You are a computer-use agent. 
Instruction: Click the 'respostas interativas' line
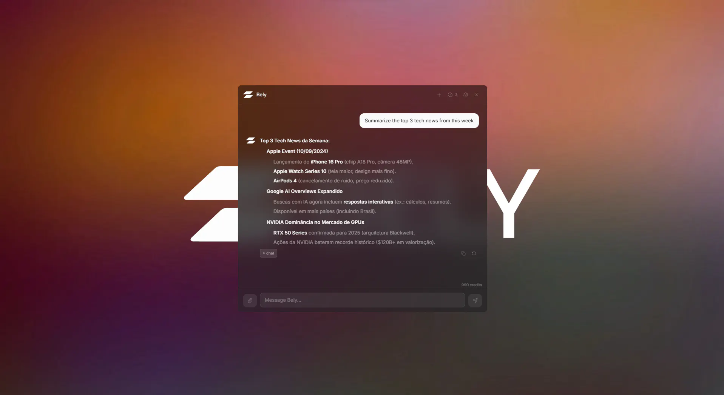click(362, 202)
